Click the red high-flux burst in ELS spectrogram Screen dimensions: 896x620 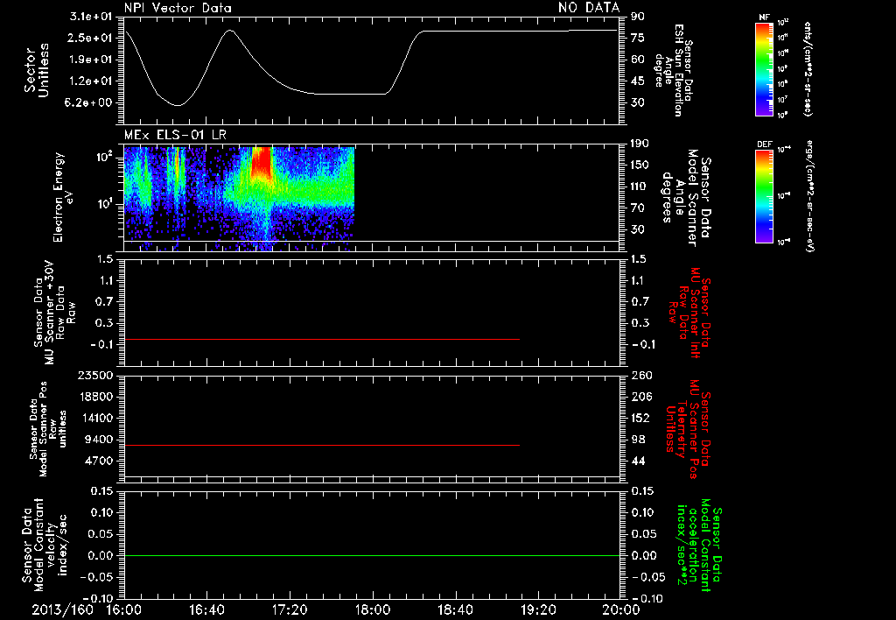coord(261,161)
